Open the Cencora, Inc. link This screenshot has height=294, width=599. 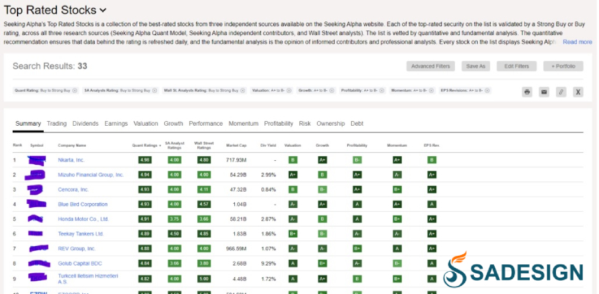tap(73, 189)
